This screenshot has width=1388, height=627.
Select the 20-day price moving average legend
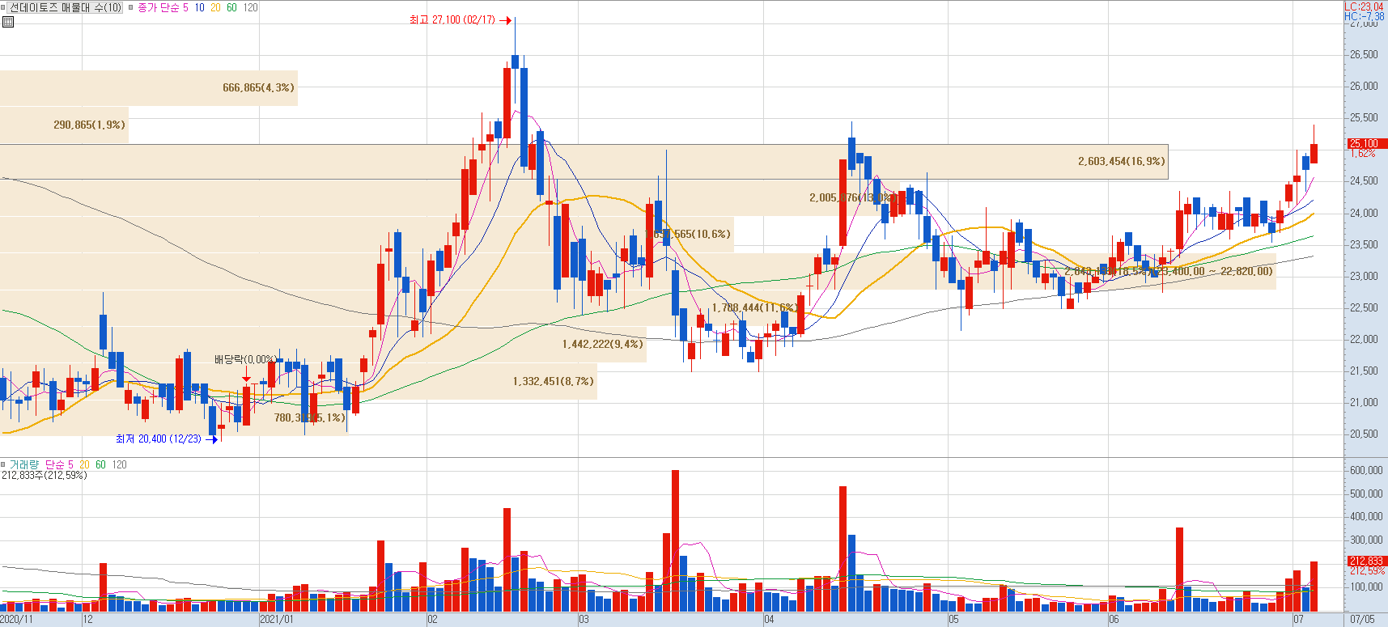[x=215, y=7]
